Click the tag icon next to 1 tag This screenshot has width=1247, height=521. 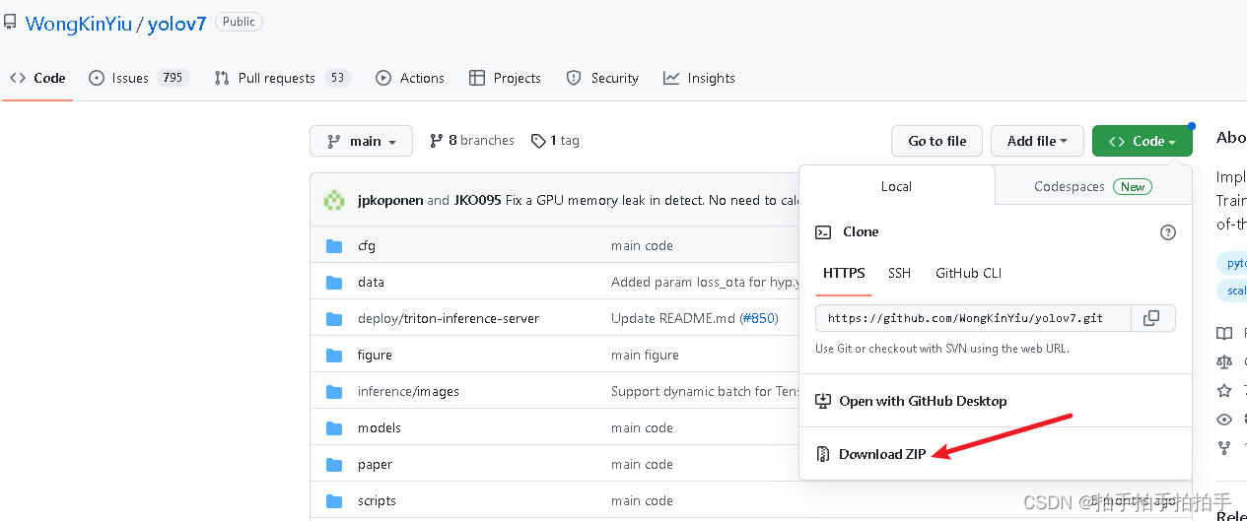point(538,141)
